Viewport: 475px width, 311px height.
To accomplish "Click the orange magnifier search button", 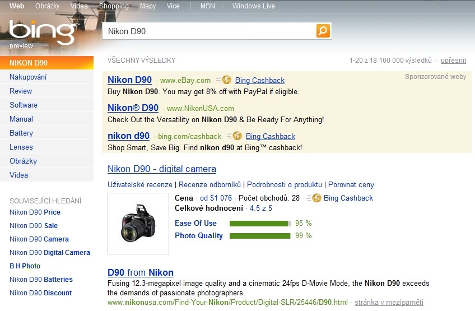I will pyautogui.click(x=323, y=31).
